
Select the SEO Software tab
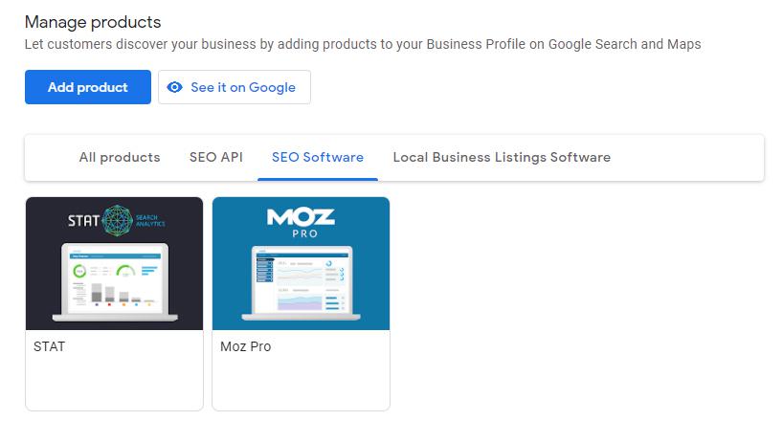point(318,157)
